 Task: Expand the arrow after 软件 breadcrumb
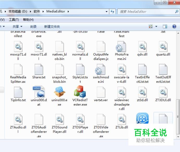pyautogui.click(x=43, y=11)
